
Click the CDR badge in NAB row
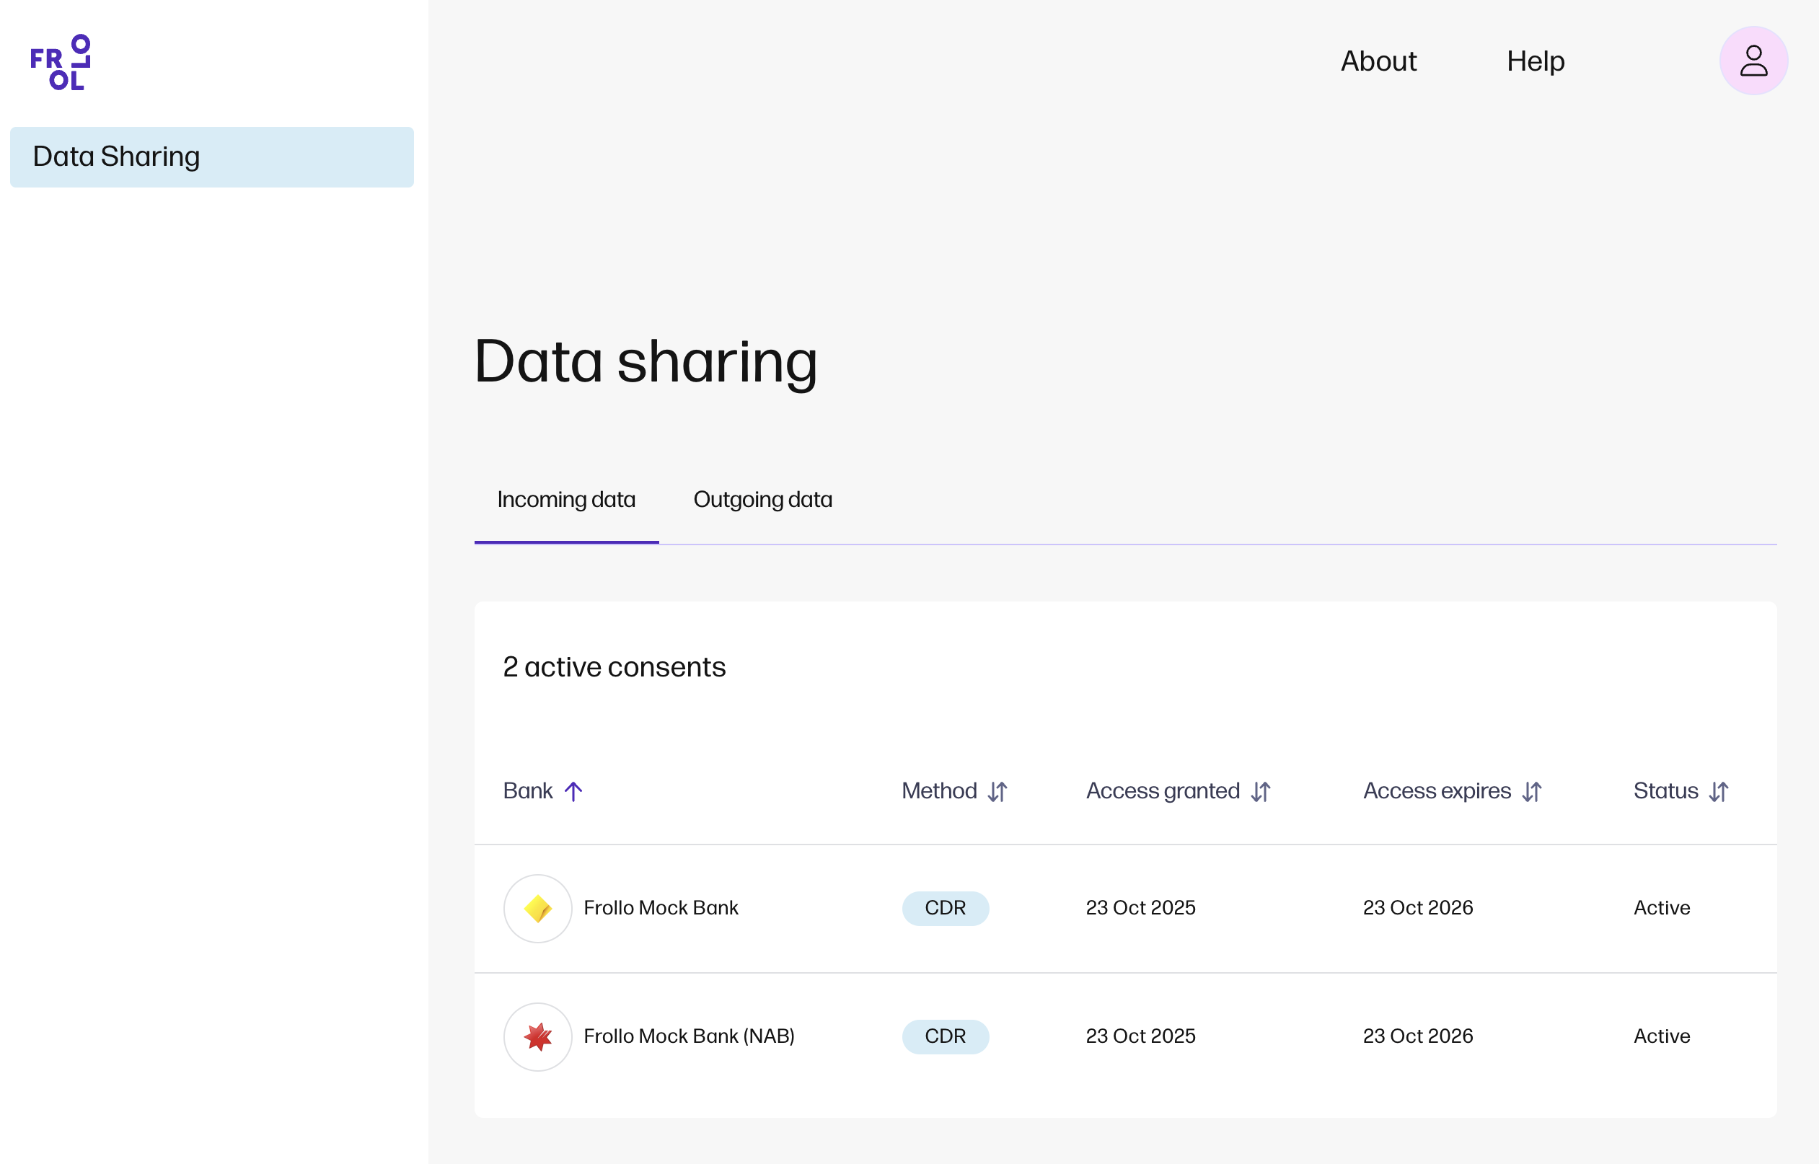(x=945, y=1036)
